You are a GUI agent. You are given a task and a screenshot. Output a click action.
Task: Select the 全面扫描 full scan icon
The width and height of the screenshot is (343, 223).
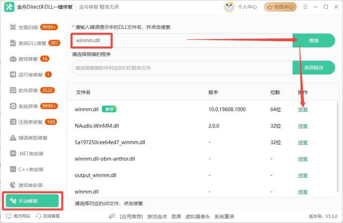pos(13,27)
